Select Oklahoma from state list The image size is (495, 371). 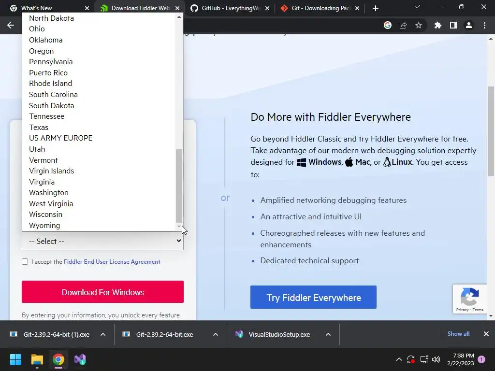pos(99,40)
